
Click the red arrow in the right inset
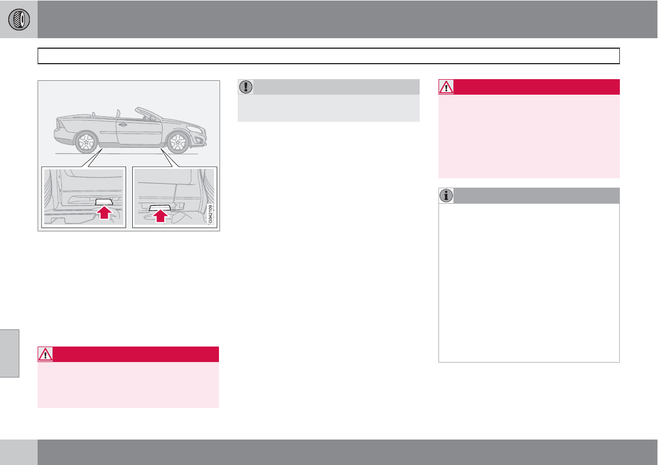tap(160, 214)
